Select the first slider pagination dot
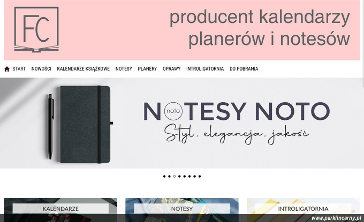 tap(164, 177)
